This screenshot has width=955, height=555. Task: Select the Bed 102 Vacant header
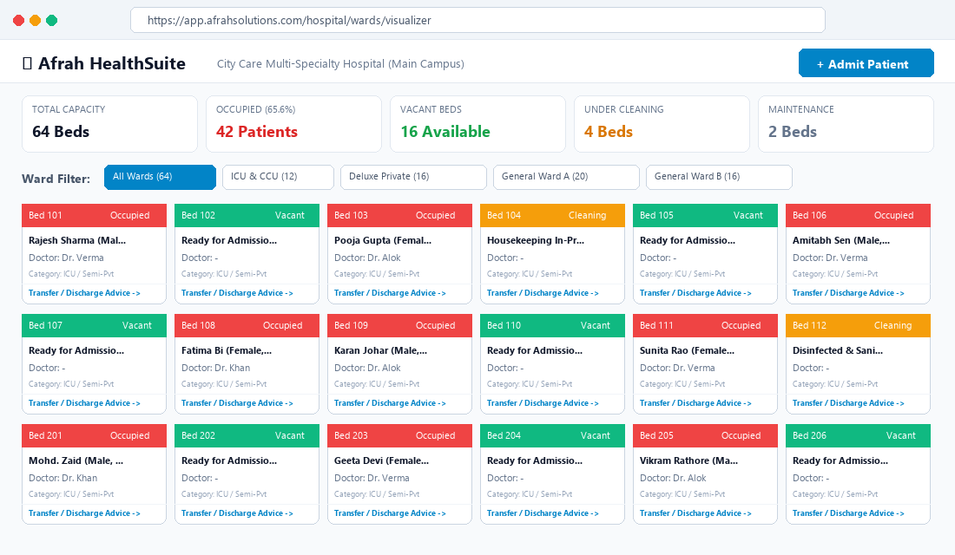247,215
